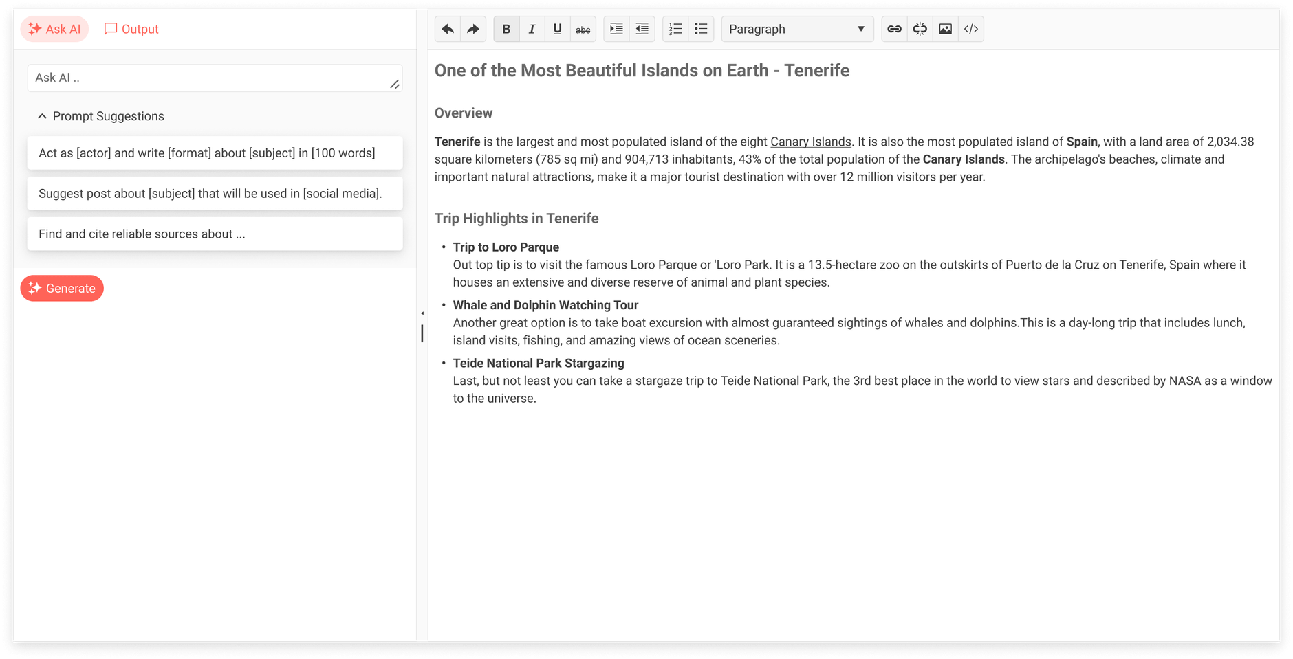The image size is (1293, 659).
Task: Toggle underline formatting
Action: click(x=557, y=29)
